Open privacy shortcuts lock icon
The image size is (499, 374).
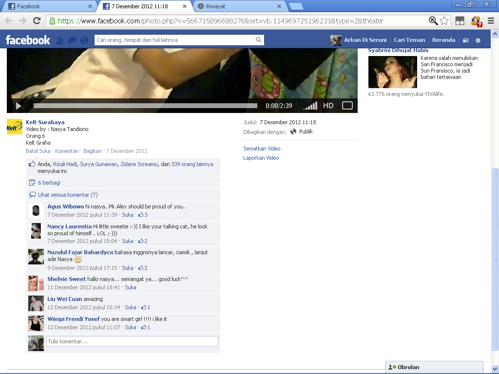pos(466,40)
